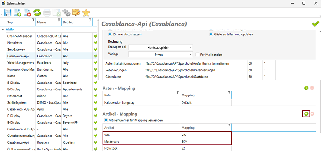
Task: Enable Per Mail senden checkbox
Action: pyautogui.click(x=197, y=54)
